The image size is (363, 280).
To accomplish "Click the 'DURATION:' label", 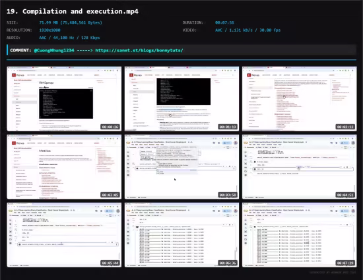I will point(193,22).
